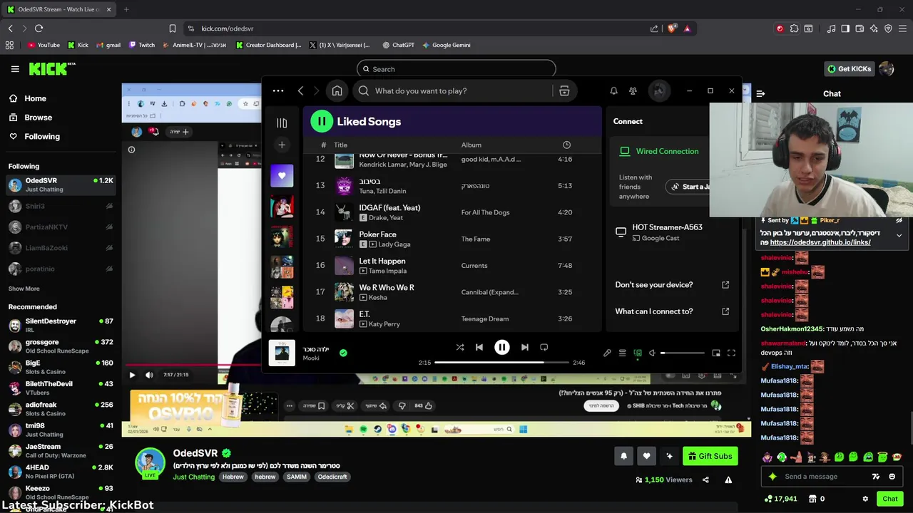Click the green liked checkmark beside Mooki track
The width and height of the screenshot is (913, 513).
[x=343, y=353]
